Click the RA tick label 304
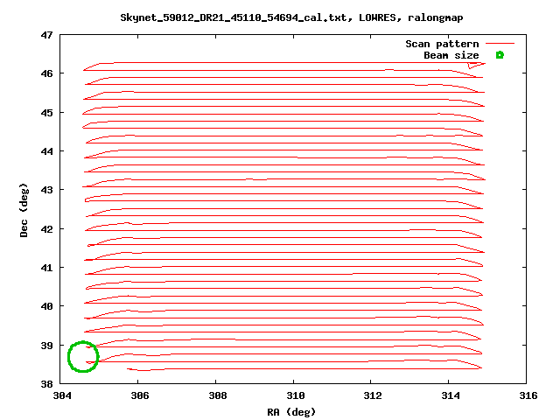 click(x=62, y=395)
